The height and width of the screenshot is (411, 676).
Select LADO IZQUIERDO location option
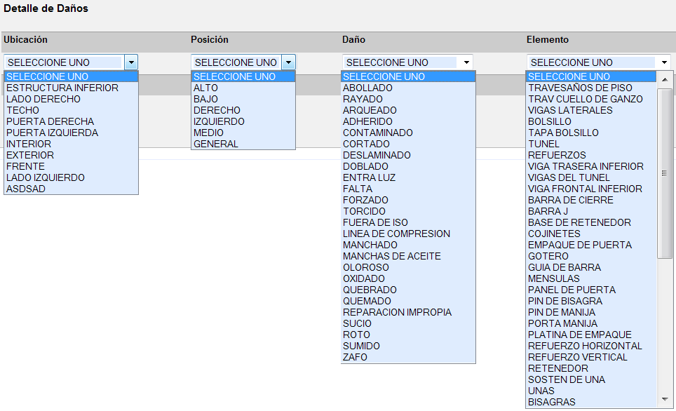[x=45, y=177]
